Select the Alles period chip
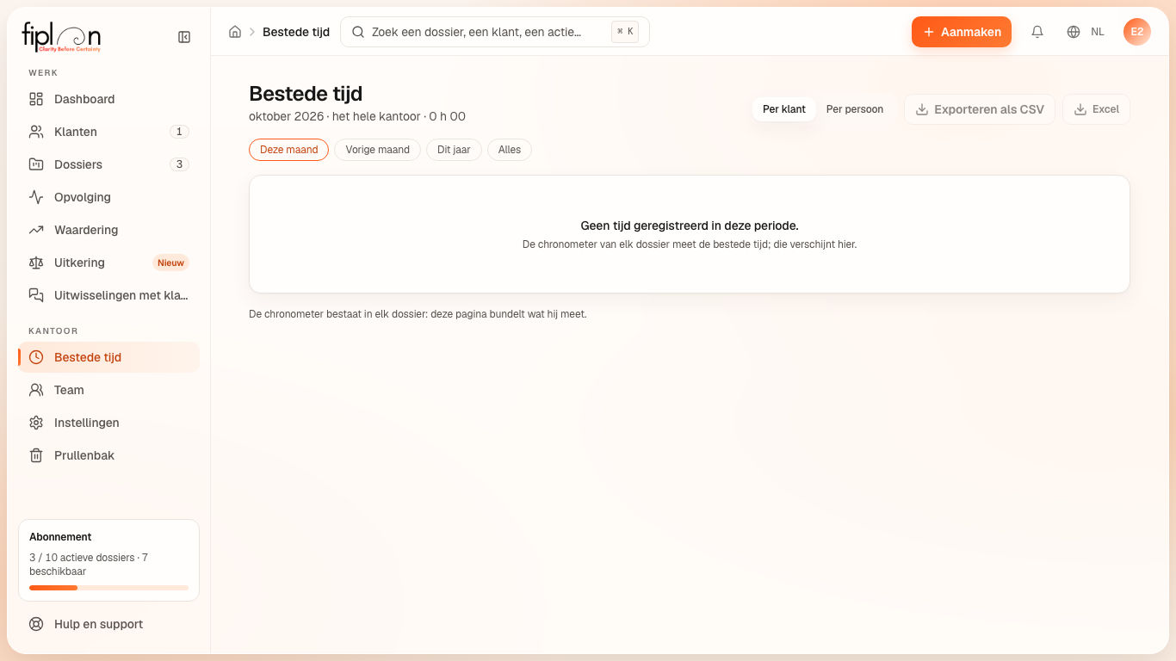This screenshot has width=1176, height=661. tap(510, 150)
